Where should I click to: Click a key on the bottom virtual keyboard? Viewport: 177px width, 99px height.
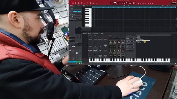coord(129,60)
